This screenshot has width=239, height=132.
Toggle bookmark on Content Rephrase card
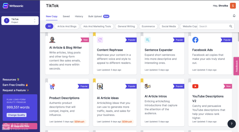[94, 34]
